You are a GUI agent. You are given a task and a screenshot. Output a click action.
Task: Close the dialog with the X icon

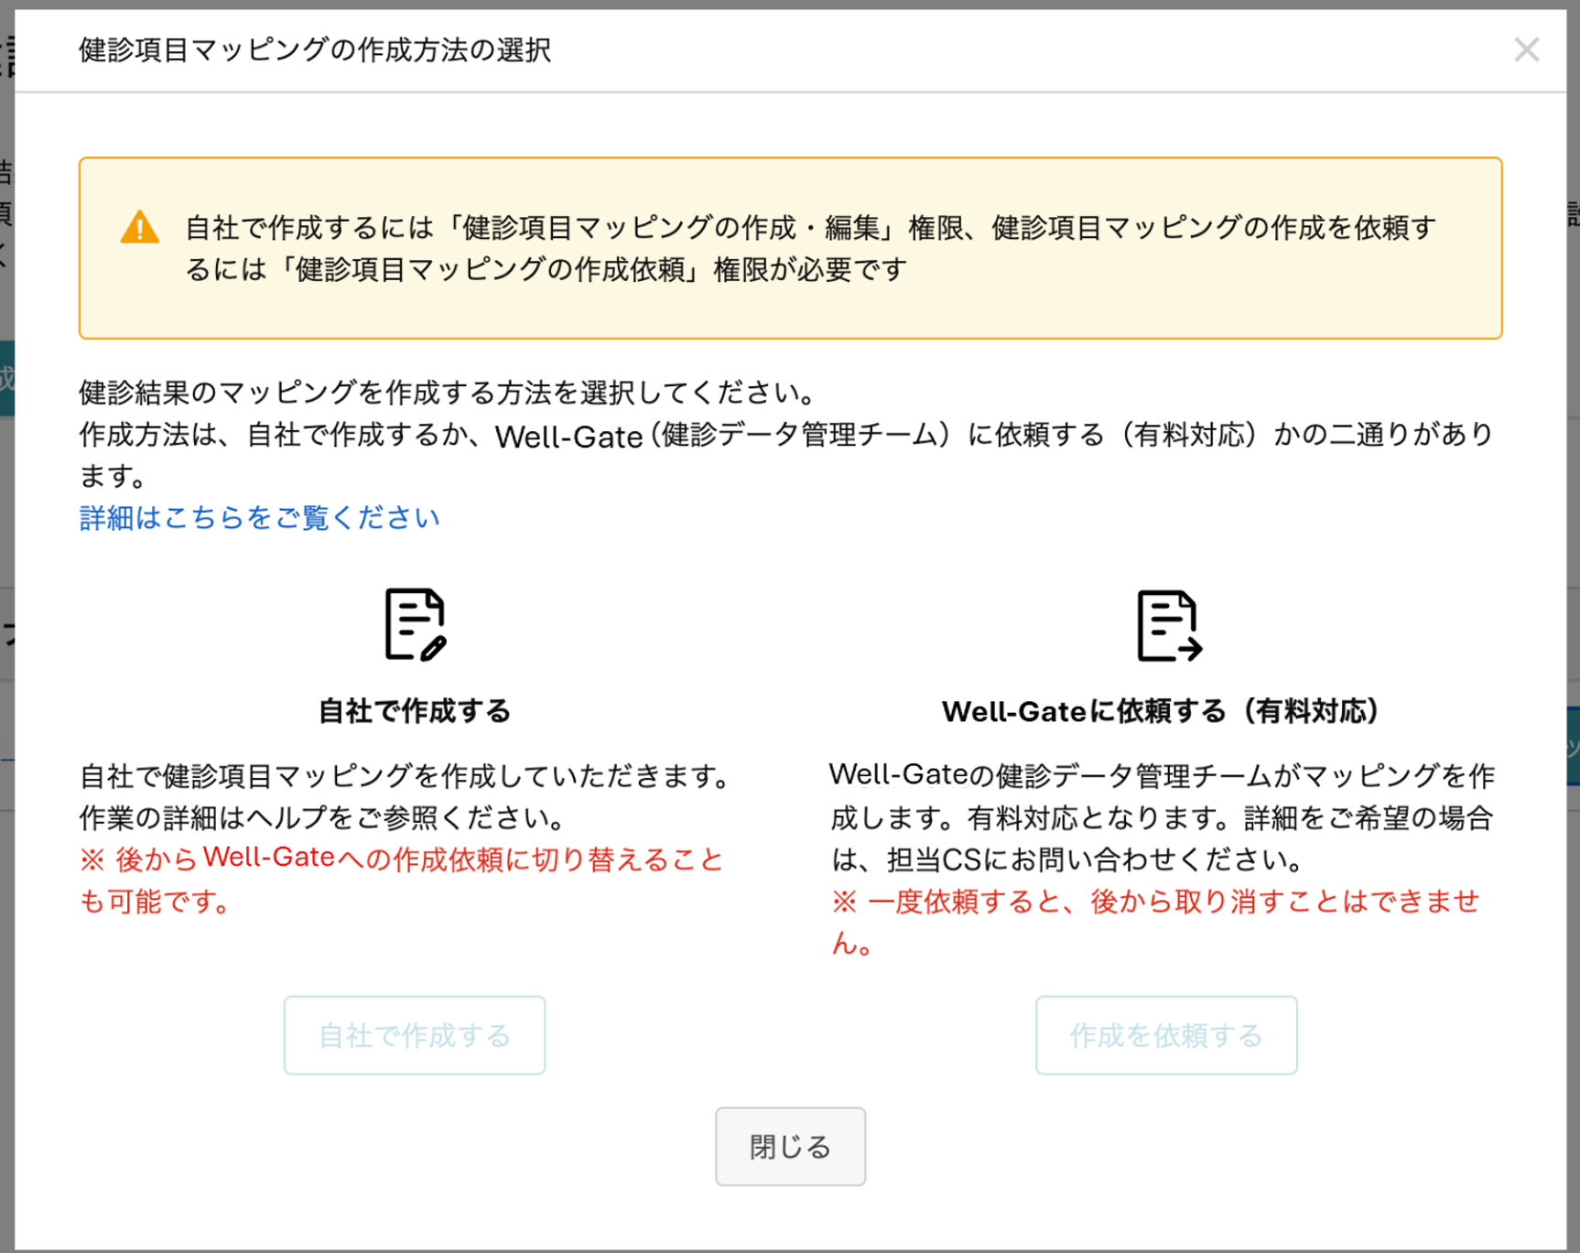click(x=1526, y=49)
